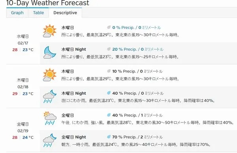Click the 金曜日 Night forecast heading
Viewport: 237px width, 153px height.
coord(73,137)
